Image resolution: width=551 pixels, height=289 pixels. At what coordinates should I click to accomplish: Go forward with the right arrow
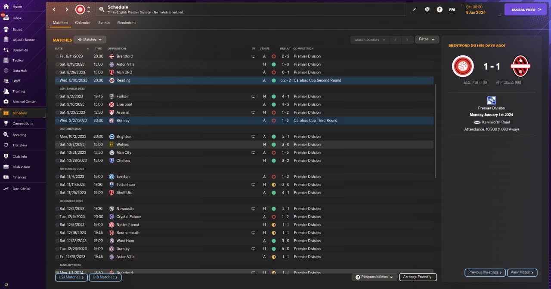tap(67, 9)
